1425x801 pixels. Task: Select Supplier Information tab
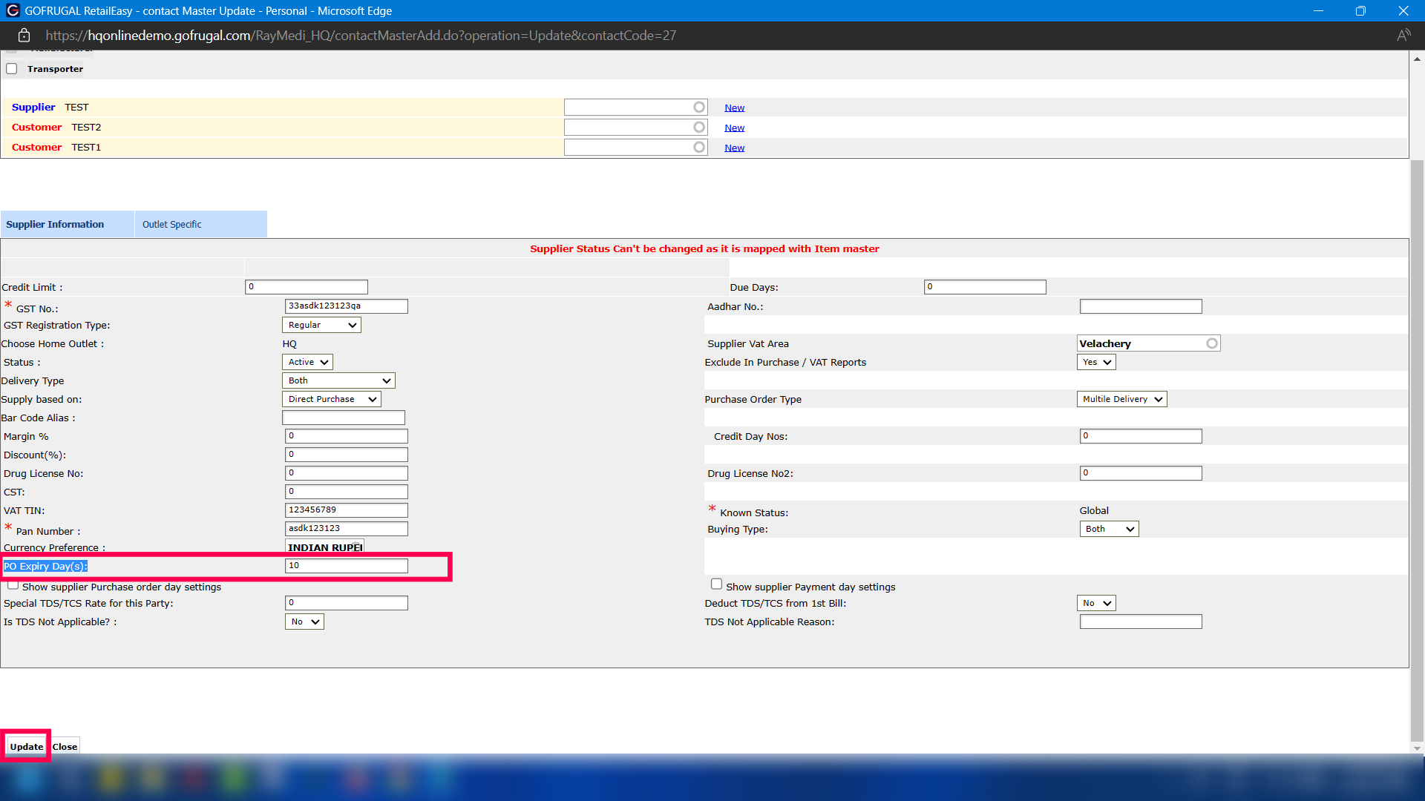[55, 225]
